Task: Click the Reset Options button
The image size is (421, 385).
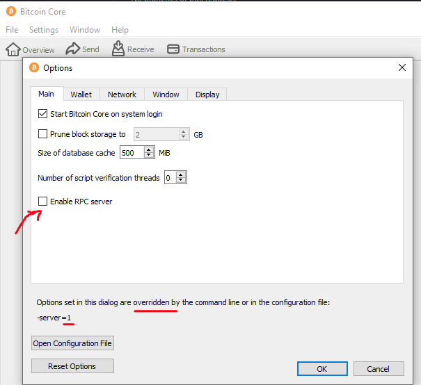Action: [72, 366]
